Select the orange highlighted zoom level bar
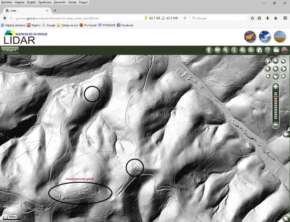The height and width of the screenshot is (222, 290). click(276, 97)
